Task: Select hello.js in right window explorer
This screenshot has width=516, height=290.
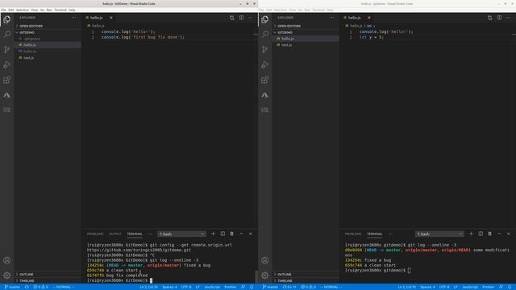Action: (x=306, y=39)
